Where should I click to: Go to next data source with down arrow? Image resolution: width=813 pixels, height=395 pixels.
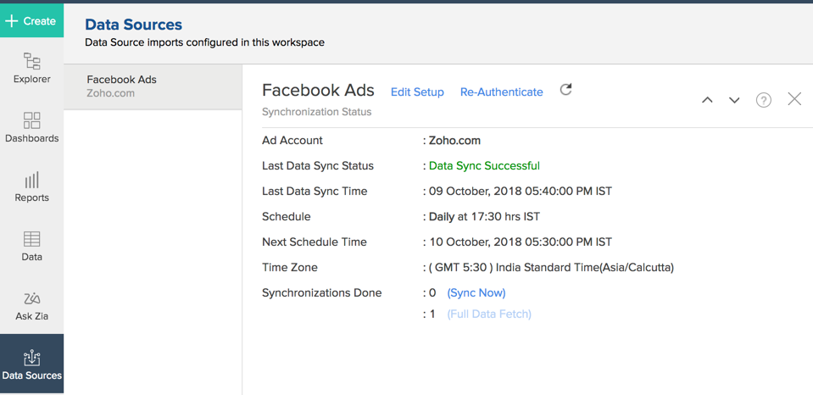coord(734,100)
